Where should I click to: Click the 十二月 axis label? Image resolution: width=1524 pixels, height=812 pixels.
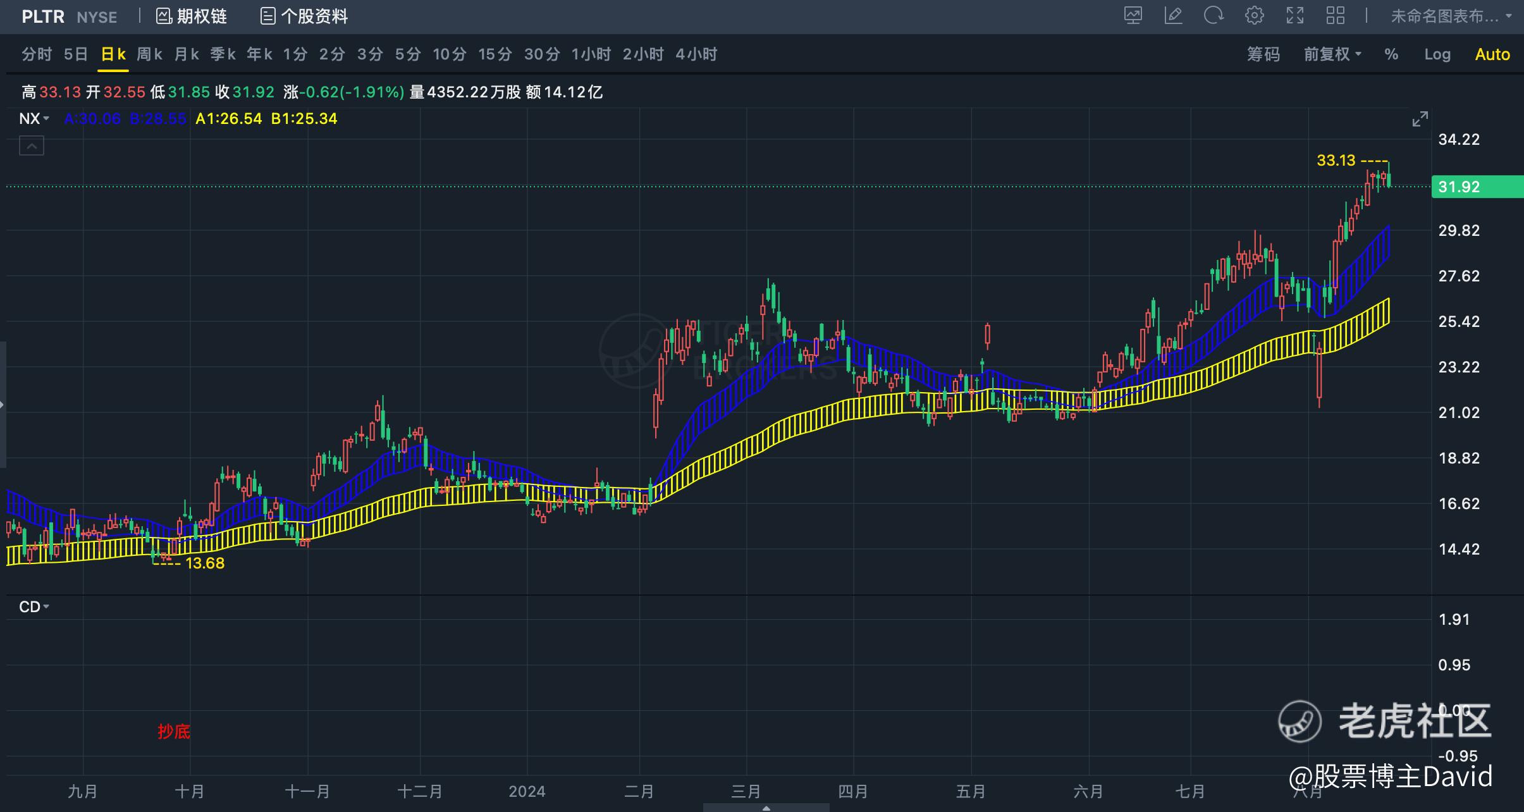click(x=420, y=791)
